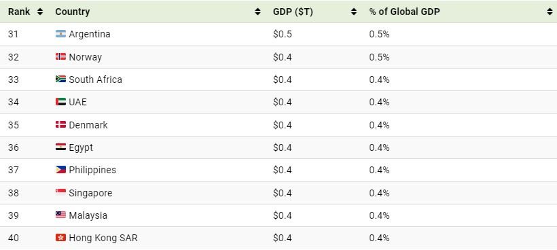Screen dimensions: 557x250
Task: Click the South Africa flag icon
Action: click(x=60, y=79)
